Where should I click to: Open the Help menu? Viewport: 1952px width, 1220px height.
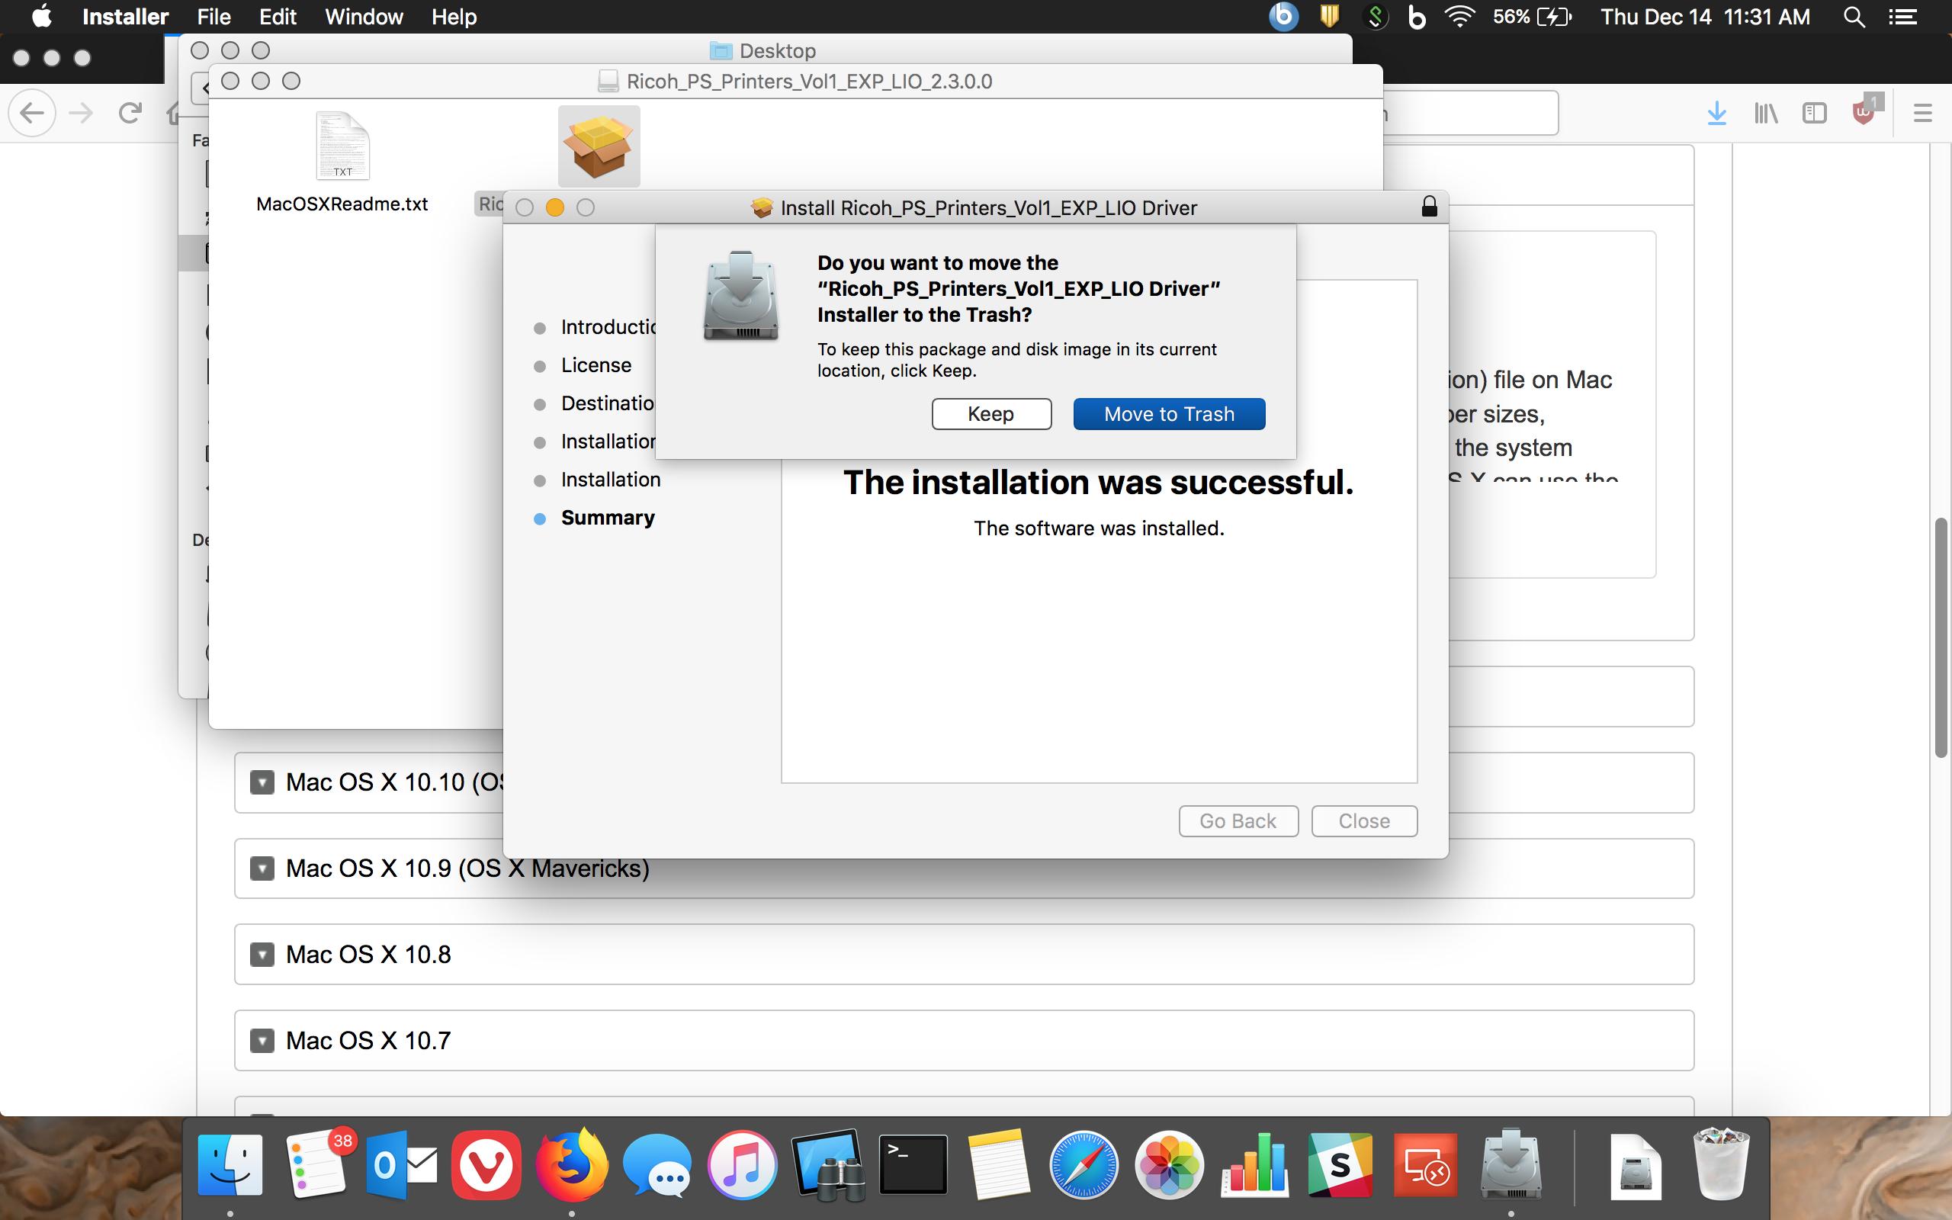[x=454, y=16]
